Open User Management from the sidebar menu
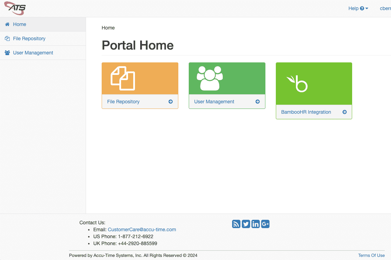The width and height of the screenshot is (391, 260). pyautogui.click(x=43, y=53)
